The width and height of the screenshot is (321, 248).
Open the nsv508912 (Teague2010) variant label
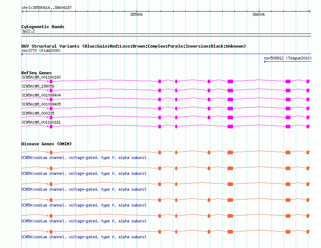point(287,58)
